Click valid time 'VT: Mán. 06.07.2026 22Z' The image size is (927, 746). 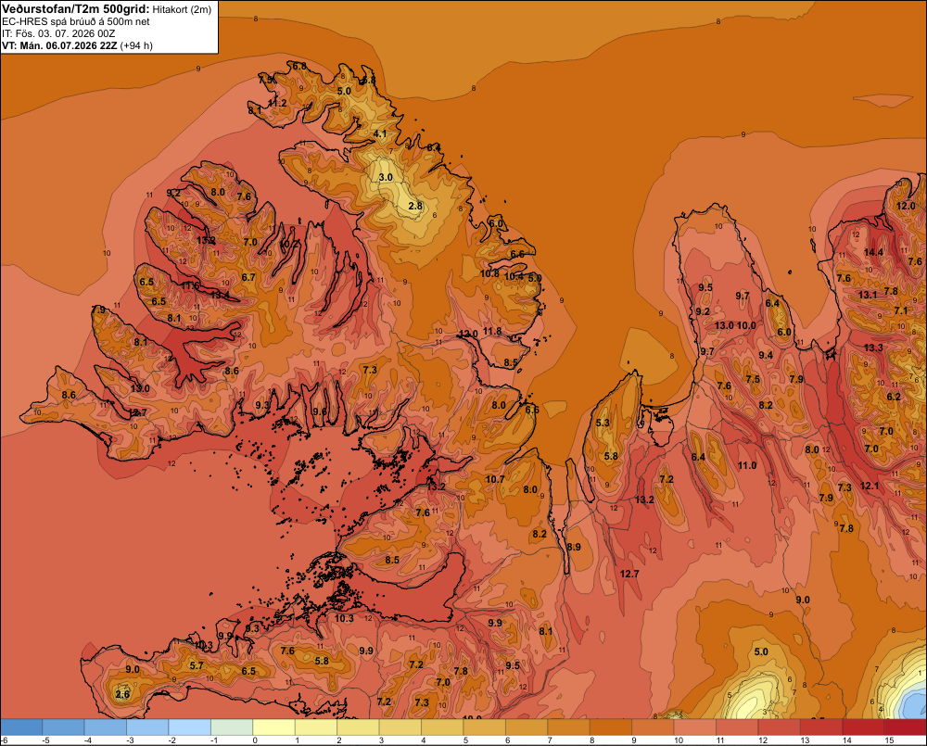click(x=59, y=45)
